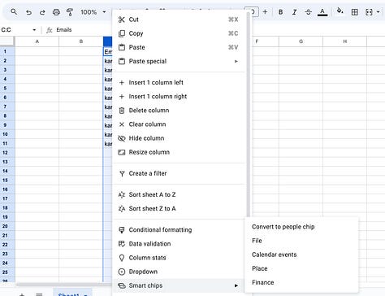385x296 pixels.
Task: Click the context menu vertical scrollbar
Action: point(248,114)
